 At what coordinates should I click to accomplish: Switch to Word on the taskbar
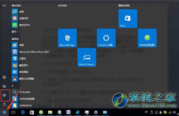tap(68, 112)
